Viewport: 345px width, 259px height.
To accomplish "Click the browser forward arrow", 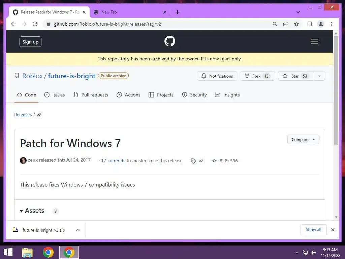I will (24, 24).
